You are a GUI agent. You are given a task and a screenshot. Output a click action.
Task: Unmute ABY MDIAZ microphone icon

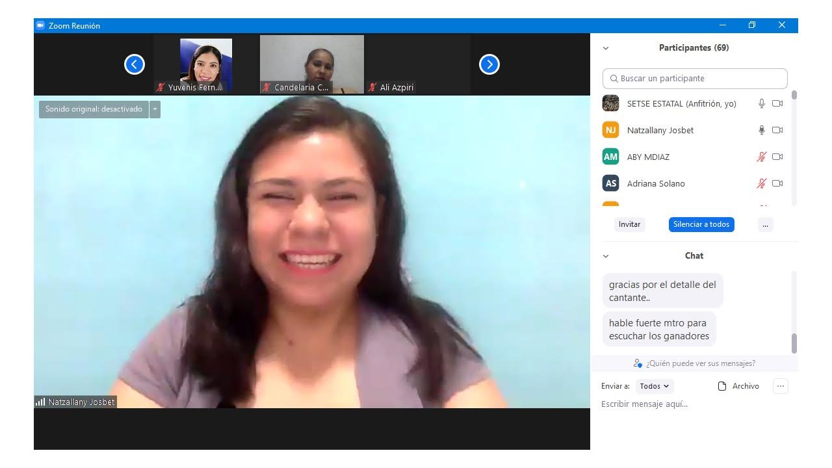(x=762, y=157)
